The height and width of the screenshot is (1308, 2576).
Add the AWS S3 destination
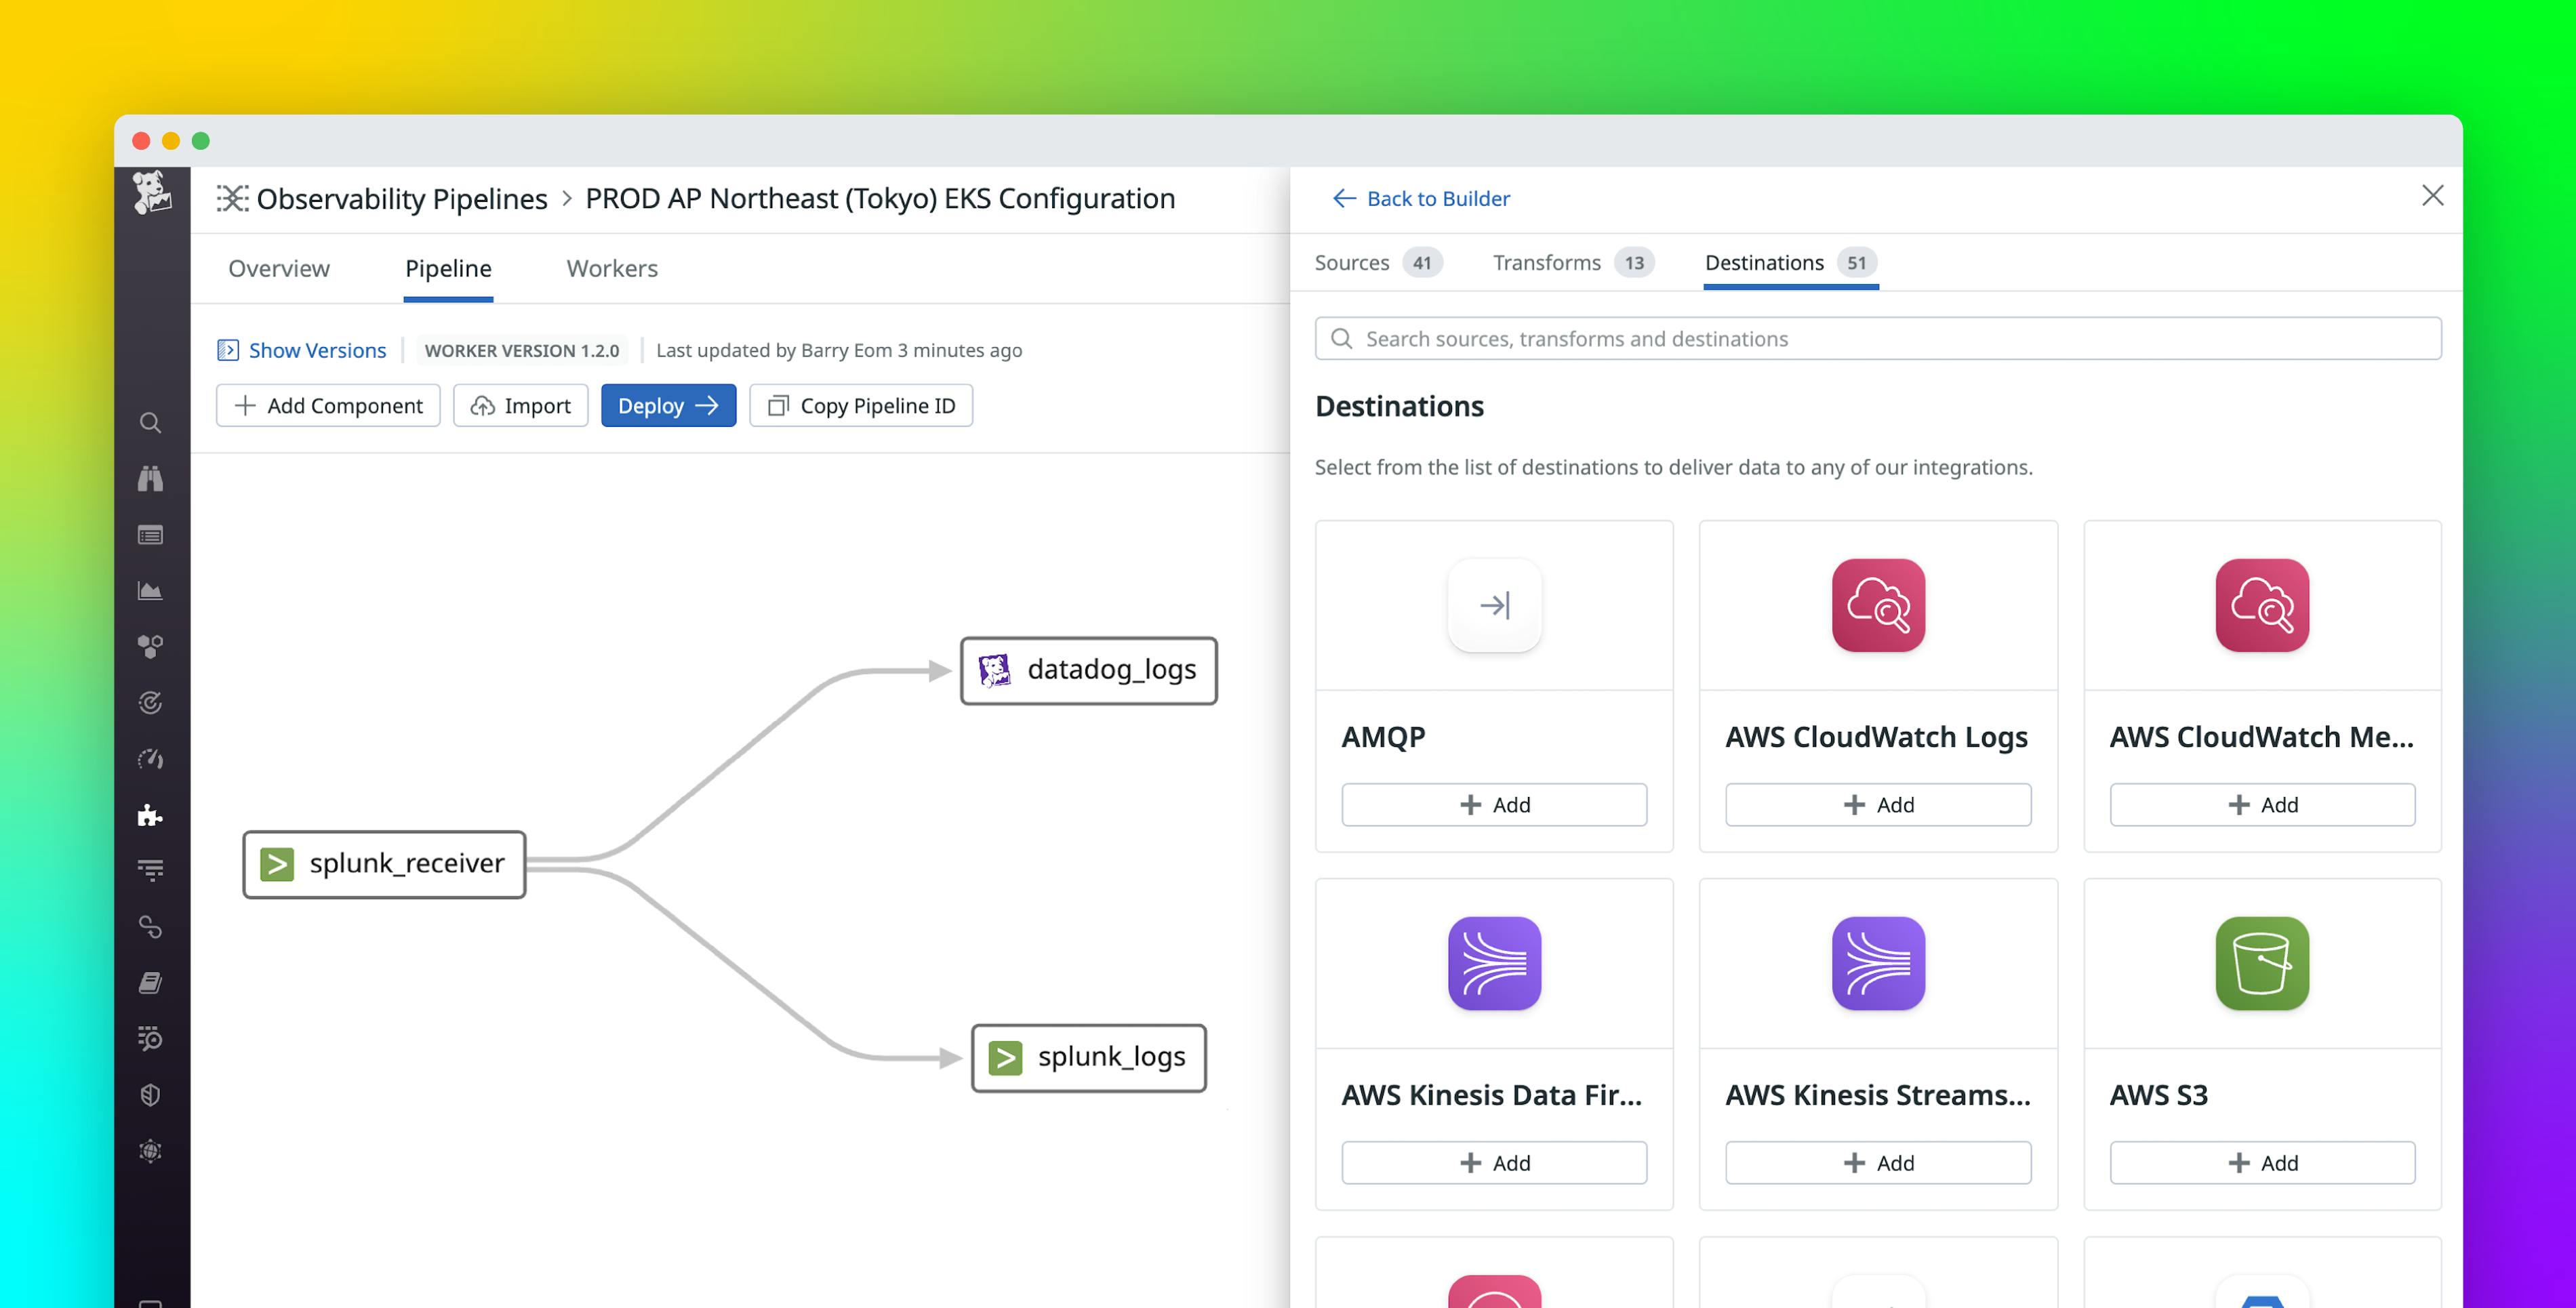tap(2261, 1162)
